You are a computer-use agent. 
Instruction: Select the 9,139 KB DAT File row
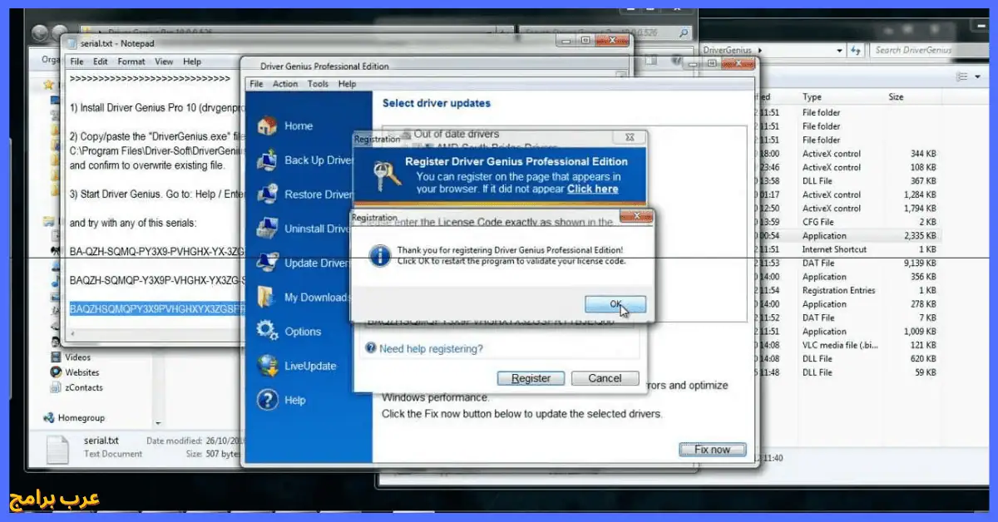[848, 263]
